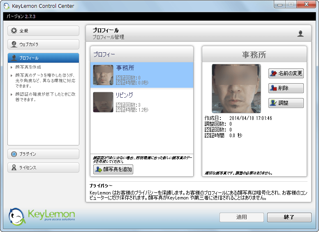Click the プロフィール管理 subtitle
Viewport: 319px width, 232px height.
109,37
